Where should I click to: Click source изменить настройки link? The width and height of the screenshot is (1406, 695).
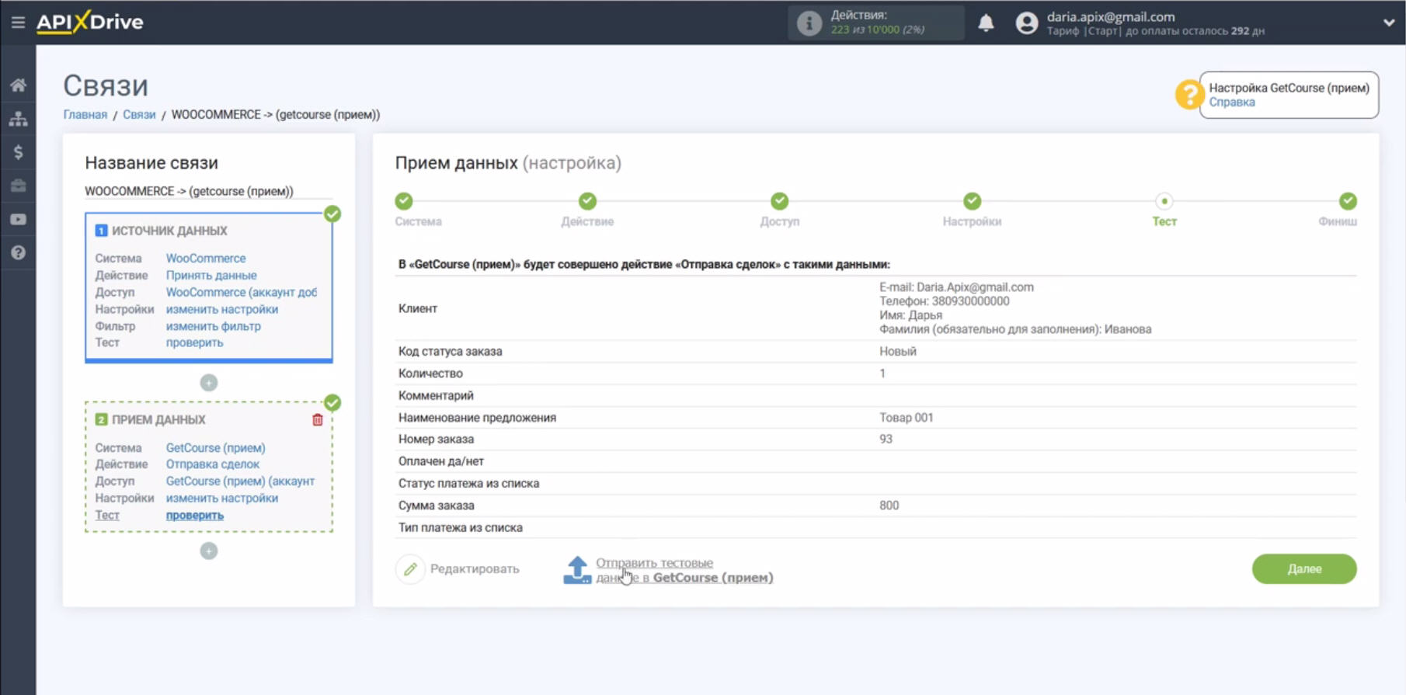(222, 309)
